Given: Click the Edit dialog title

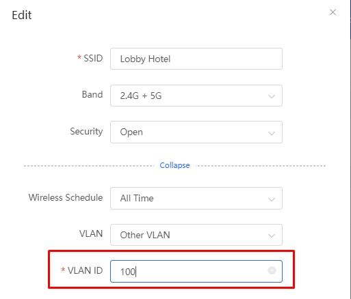Looking at the screenshot, I should (x=22, y=15).
